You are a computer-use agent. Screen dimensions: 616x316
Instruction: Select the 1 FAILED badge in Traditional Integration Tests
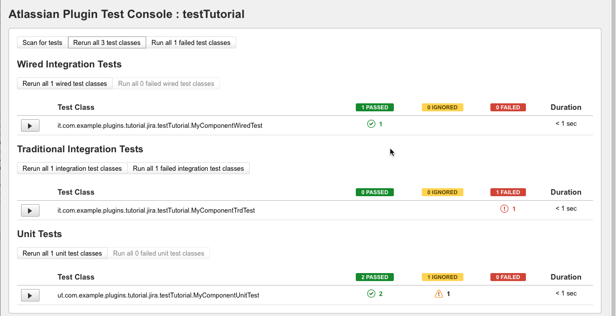pyautogui.click(x=507, y=192)
